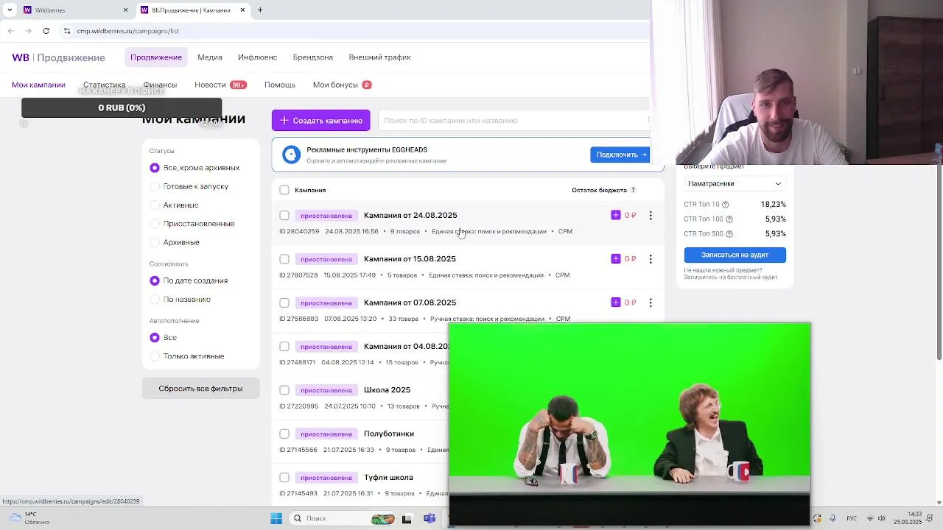This screenshot has height=530, width=943.
Task: Top up budget for Кампания от 24.08.2025
Action: tap(616, 215)
